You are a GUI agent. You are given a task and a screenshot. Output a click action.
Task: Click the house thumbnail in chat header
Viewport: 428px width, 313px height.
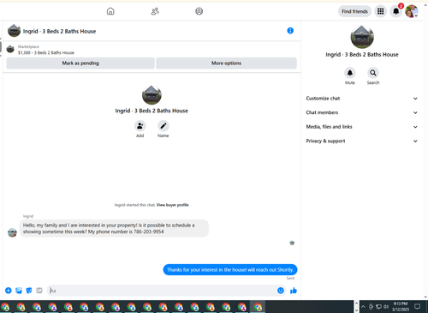[14, 31]
